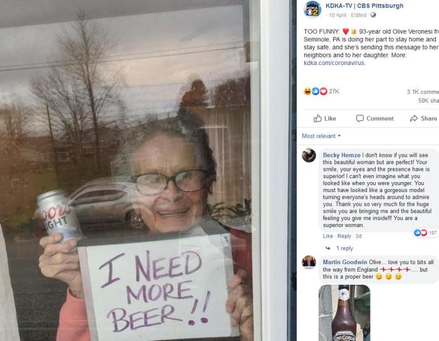Click the 10 April post timestamp
The height and width of the screenshot is (341, 439).
pyautogui.click(x=337, y=15)
